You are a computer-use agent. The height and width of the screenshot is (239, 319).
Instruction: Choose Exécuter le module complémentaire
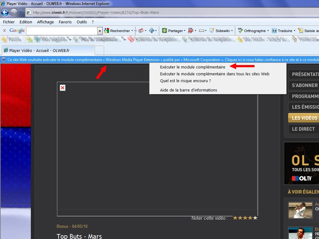coord(193,67)
